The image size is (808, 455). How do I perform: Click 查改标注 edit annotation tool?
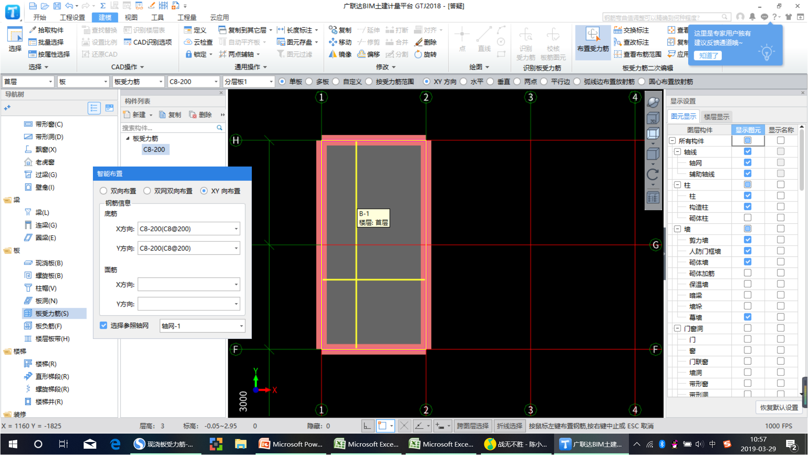coord(631,42)
